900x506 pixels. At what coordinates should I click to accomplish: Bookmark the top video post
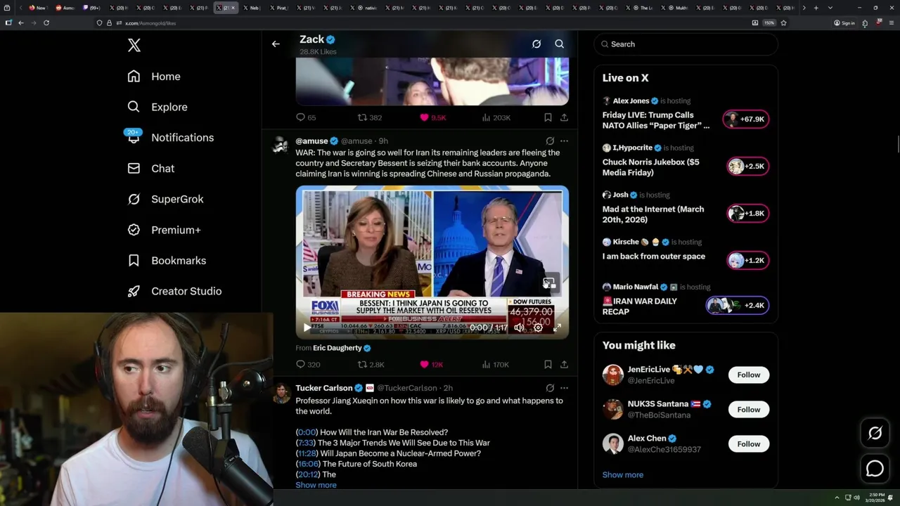(x=548, y=117)
